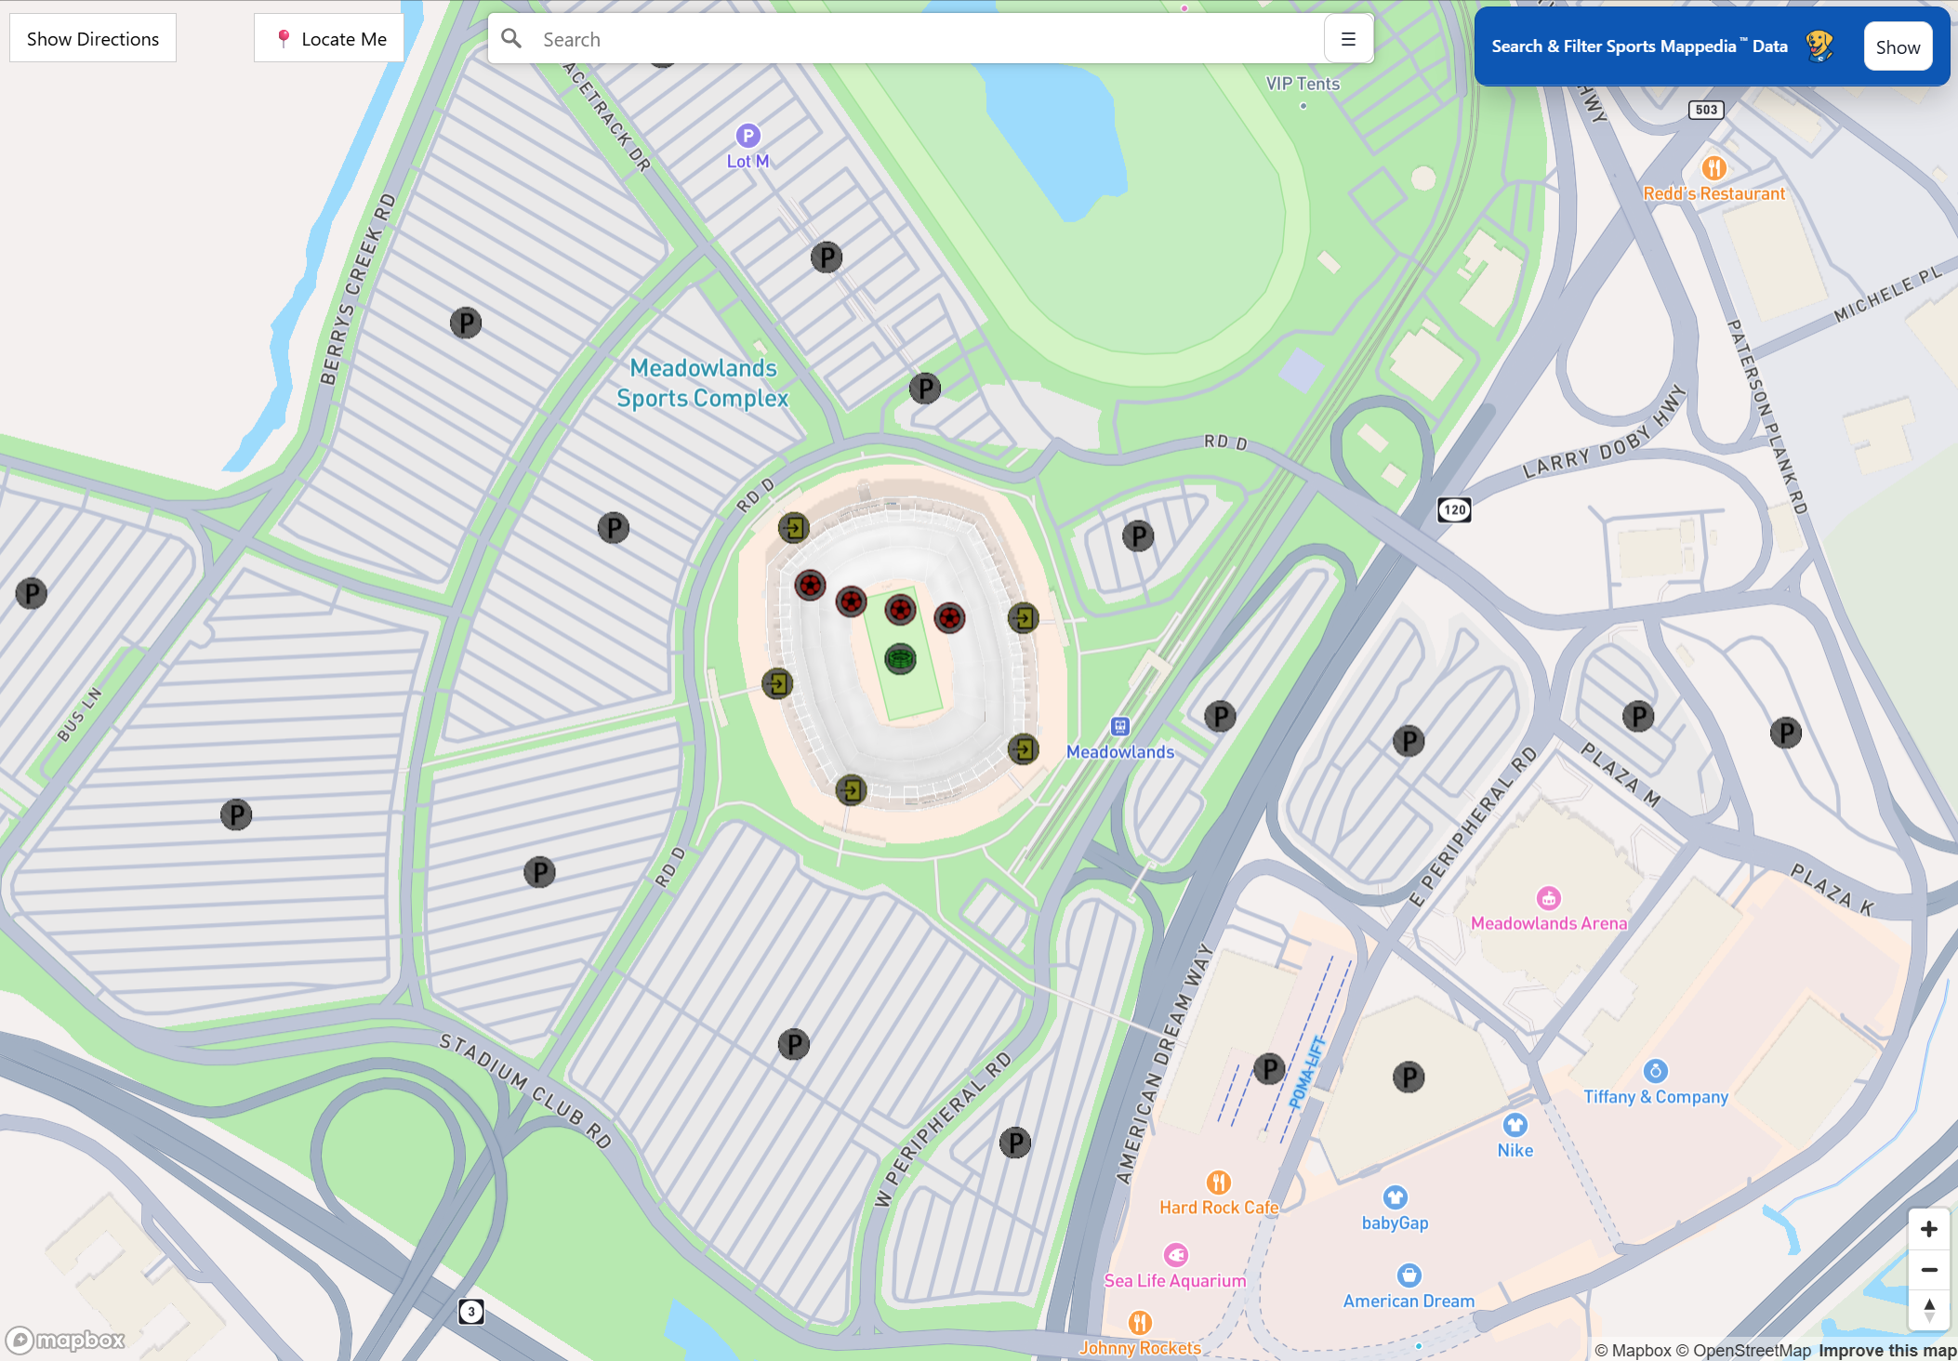
Task: Open the Improve this map link
Action: coord(1887,1351)
